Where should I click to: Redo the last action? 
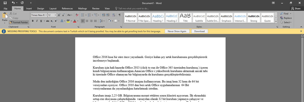pyautogui.click(x=22, y=3)
